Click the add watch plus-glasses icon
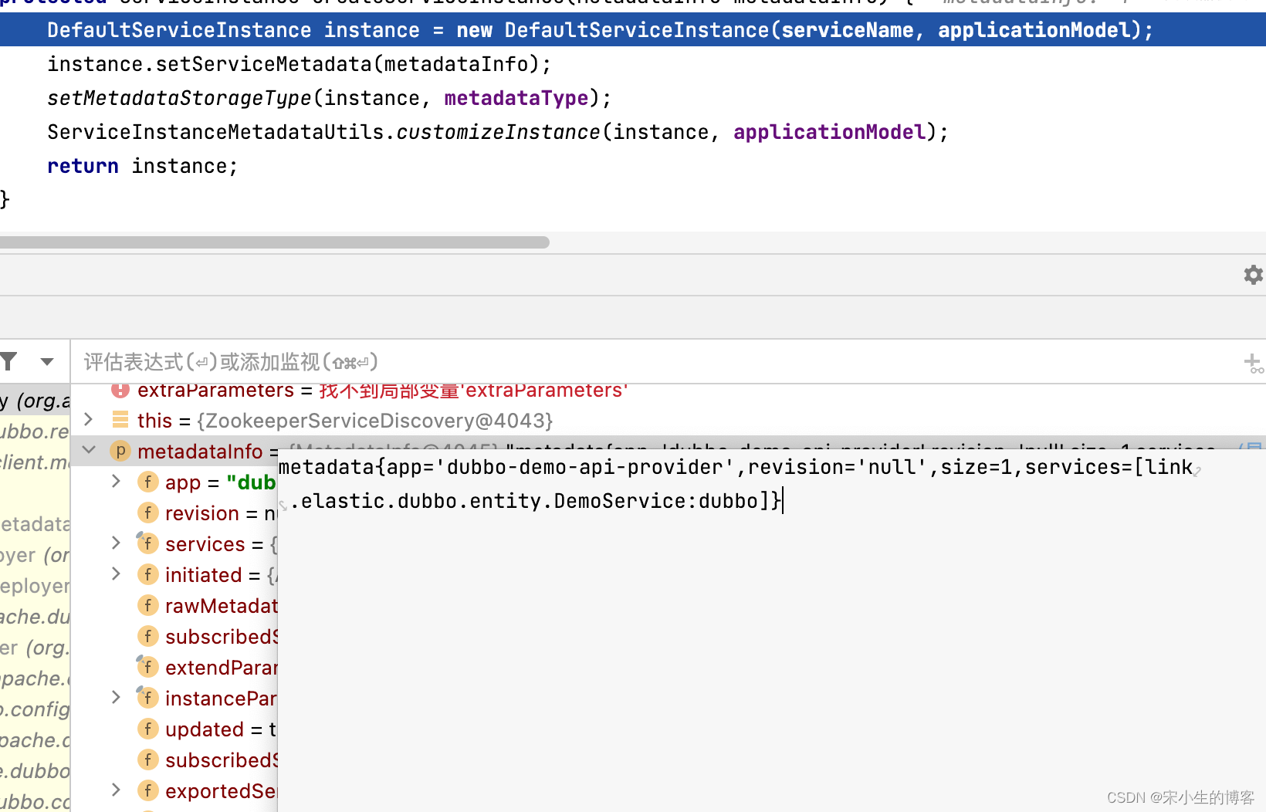 pyautogui.click(x=1253, y=363)
